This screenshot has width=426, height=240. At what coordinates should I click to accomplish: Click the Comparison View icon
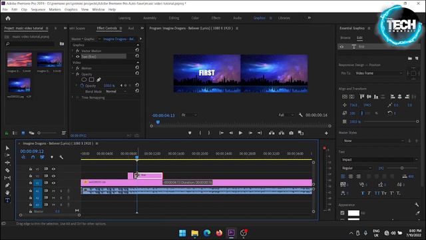point(301,133)
